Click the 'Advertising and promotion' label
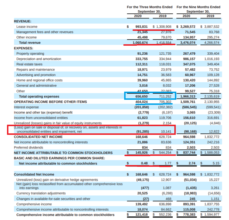Image resolution: width=229 pixels, height=220 pixels. click(x=36, y=75)
